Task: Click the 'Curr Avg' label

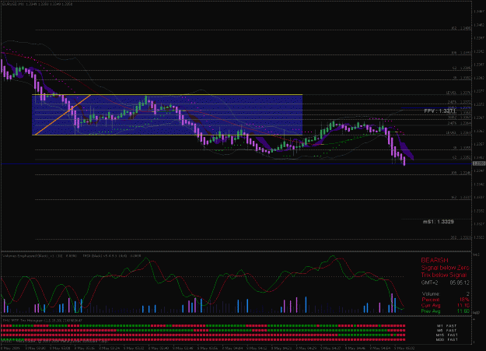Action: [x=431, y=305]
